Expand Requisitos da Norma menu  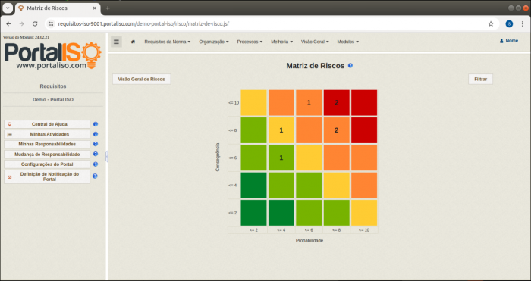coord(168,42)
